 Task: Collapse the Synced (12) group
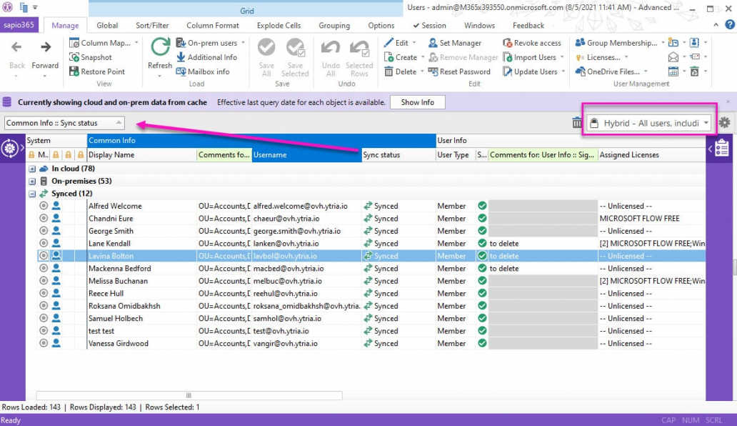tap(32, 193)
